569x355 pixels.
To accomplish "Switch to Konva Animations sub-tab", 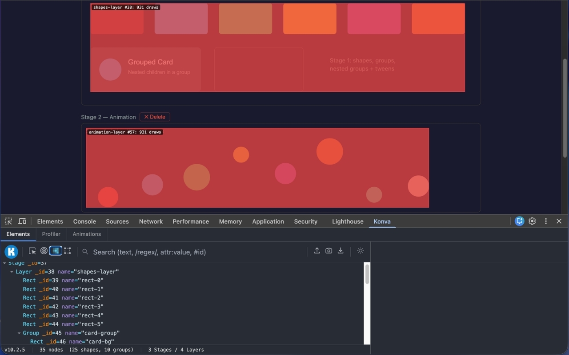I will (87, 234).
